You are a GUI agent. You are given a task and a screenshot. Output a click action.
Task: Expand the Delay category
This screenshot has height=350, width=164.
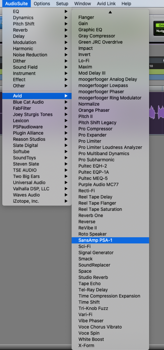pos(37,36)
